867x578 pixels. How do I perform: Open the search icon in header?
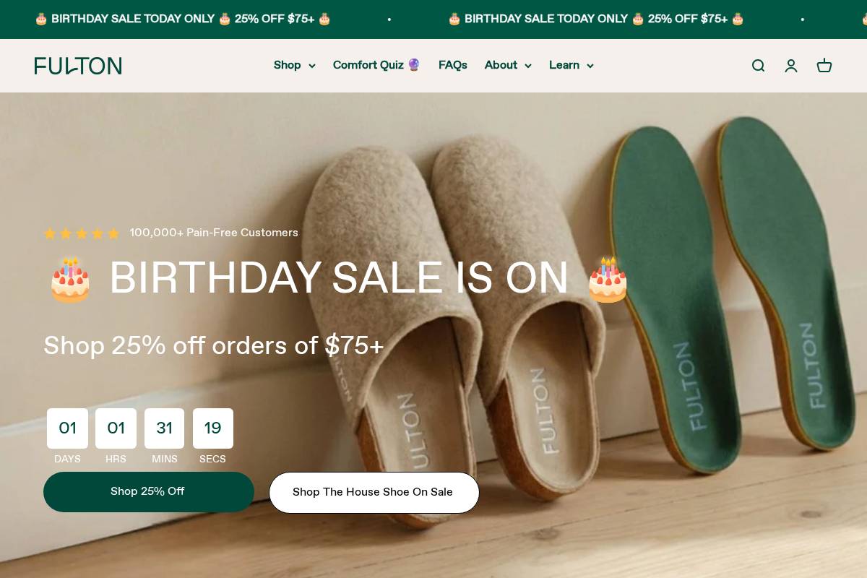point(758,66)
